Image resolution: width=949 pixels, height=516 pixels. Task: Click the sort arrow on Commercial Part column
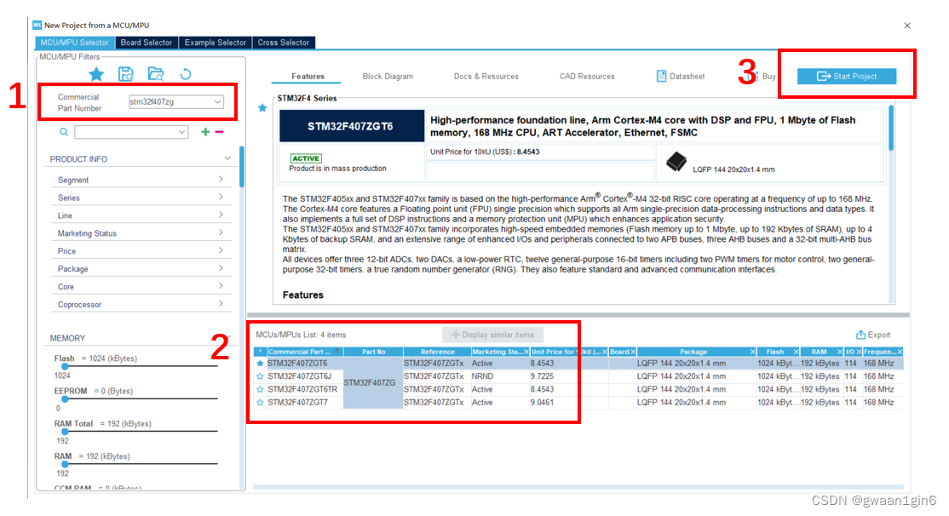coord(337,351)
